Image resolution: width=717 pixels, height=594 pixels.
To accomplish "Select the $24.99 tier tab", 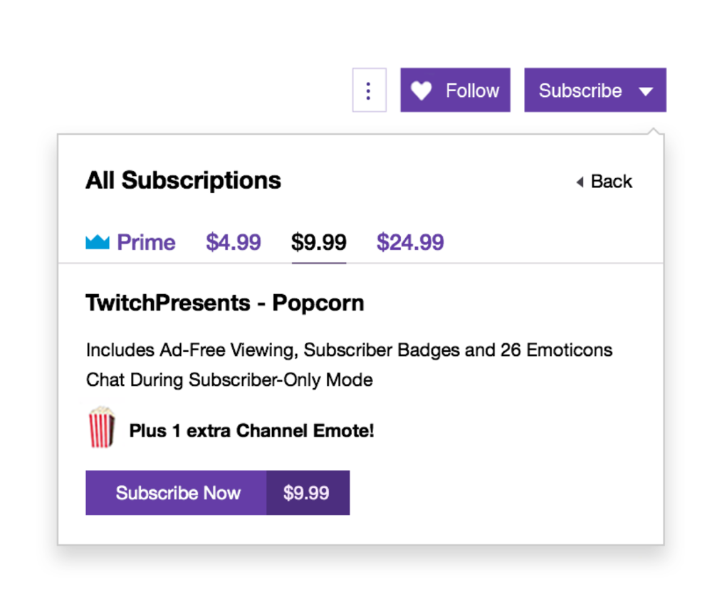I will [410, 242].
